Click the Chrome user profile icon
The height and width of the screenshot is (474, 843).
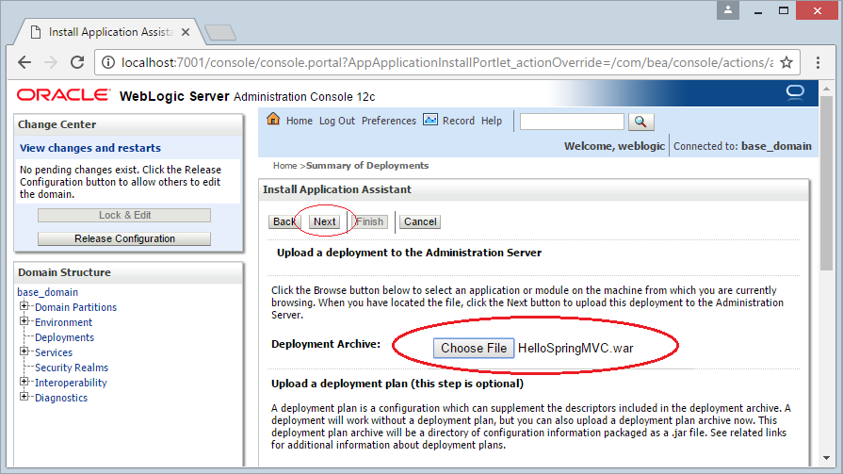click(728, 10)
